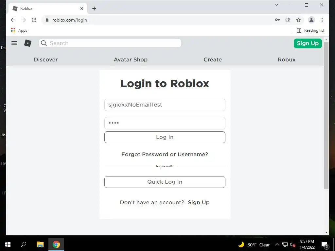The width and height of the screenshot is (335, 251).
Task: Click the magnifier icon in Roblox search
Action: tap(44, 43)
